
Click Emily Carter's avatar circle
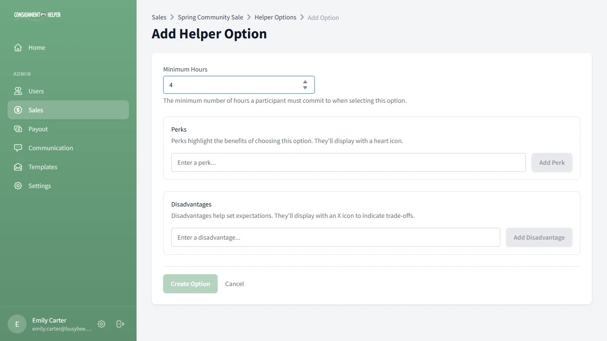click(x=17, y=324)
